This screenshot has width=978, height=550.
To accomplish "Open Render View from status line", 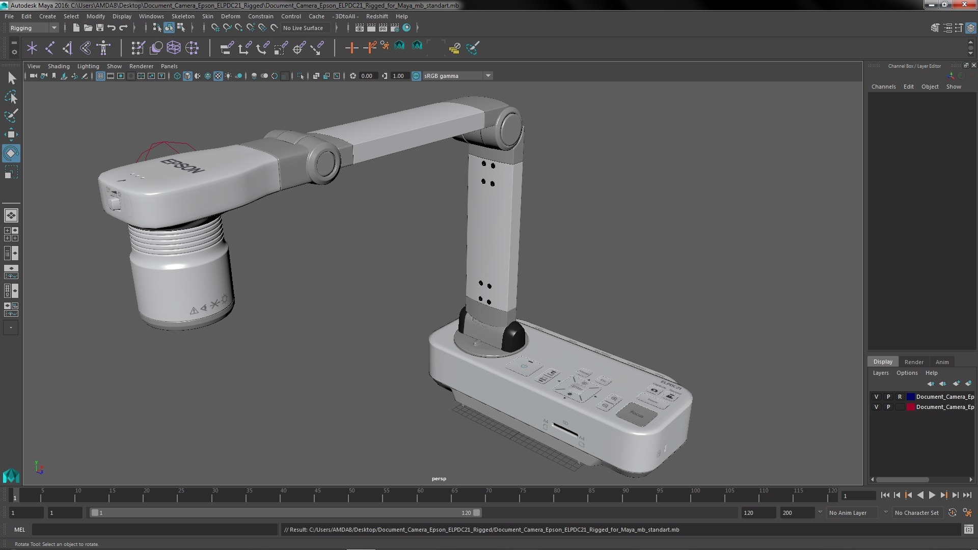I will point(359,28).
